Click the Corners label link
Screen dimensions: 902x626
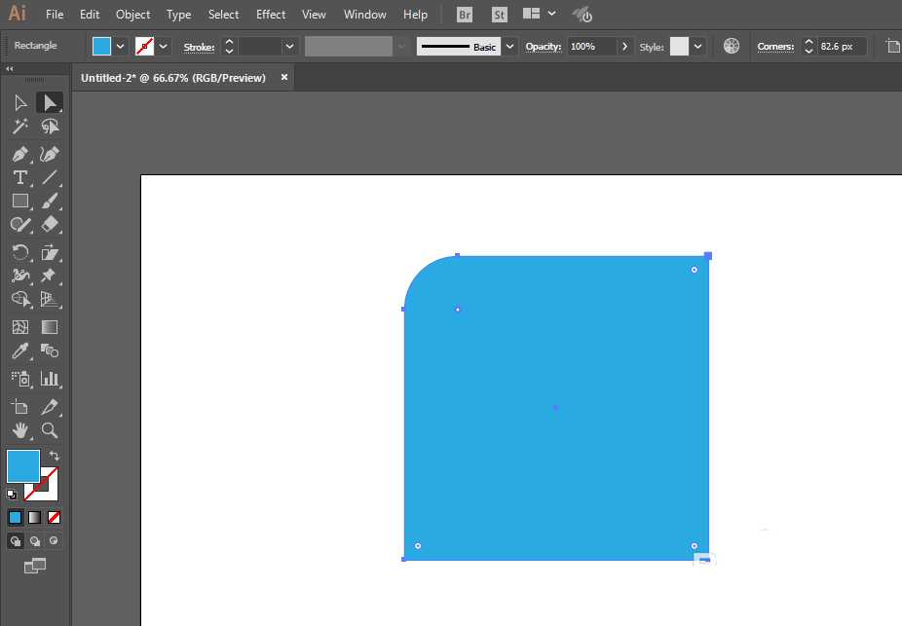pos(775,47)
